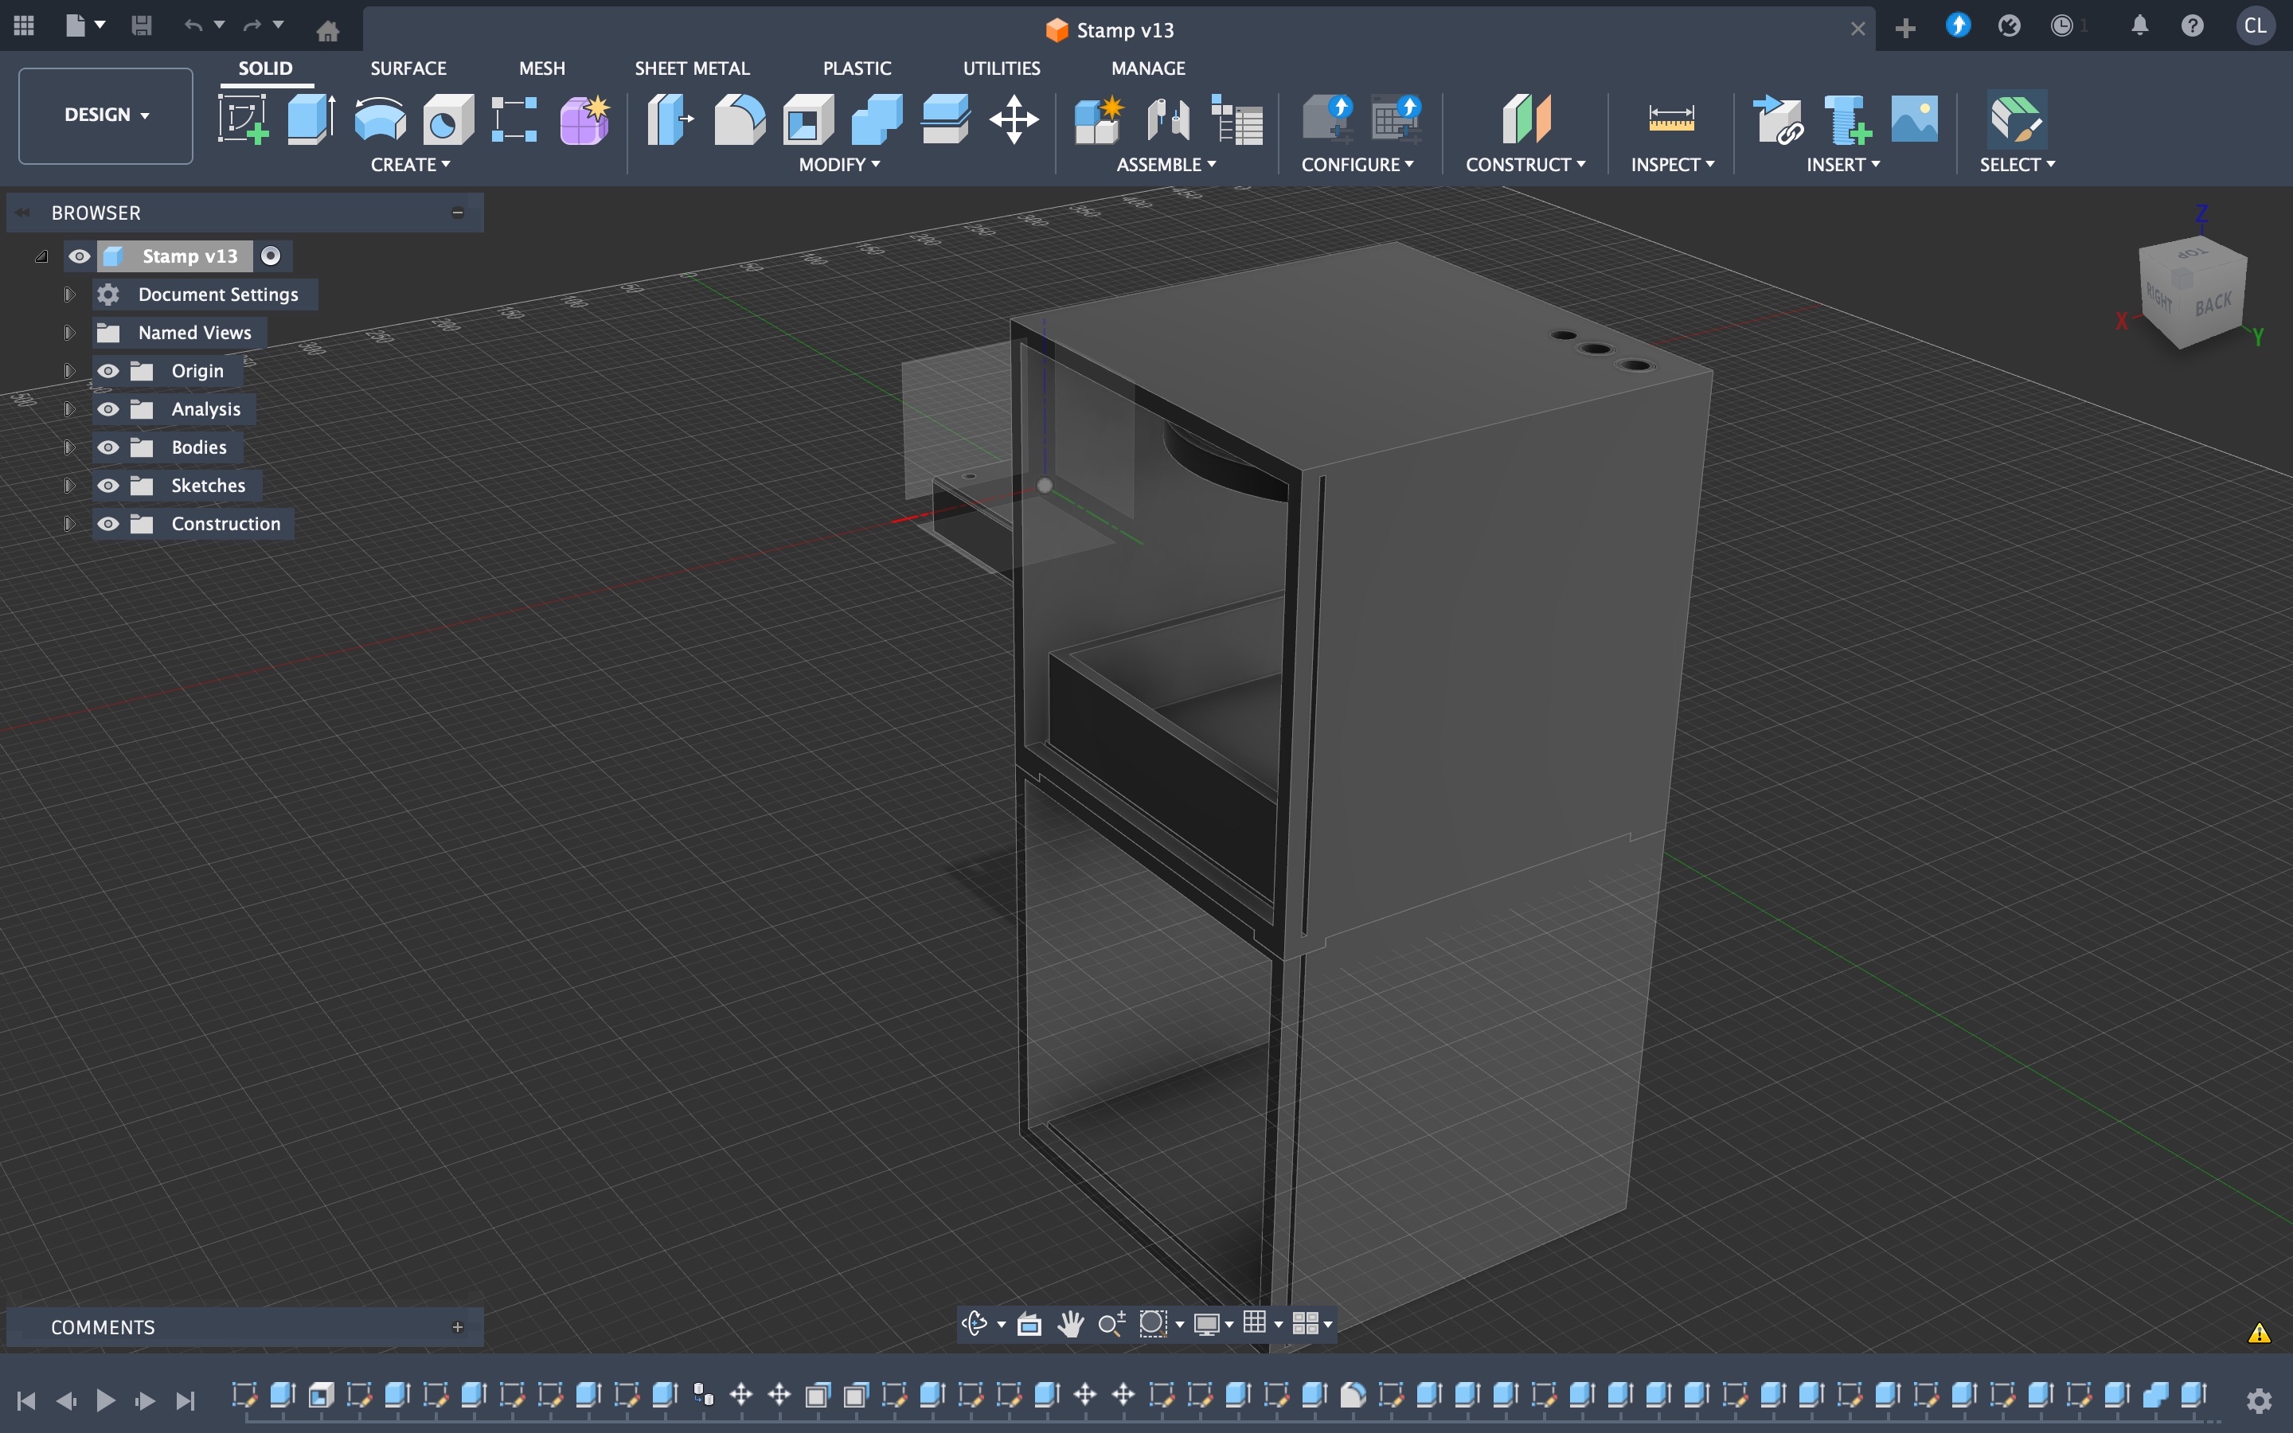This screenshot has height=1433, width=2293.
Task: Open the CL user profile menu
Action: tap(2255, 25)
